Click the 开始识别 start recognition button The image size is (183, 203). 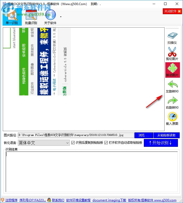[161, 143]
